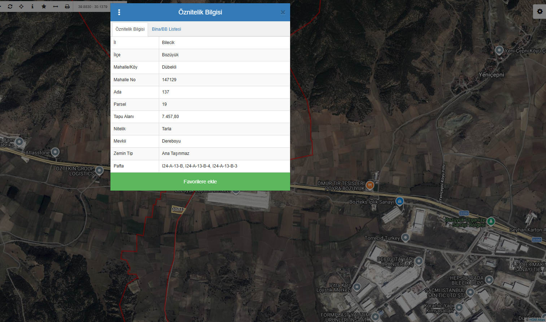
Task: Select the crosshair locate tool
Action: (x=21, y=6)
